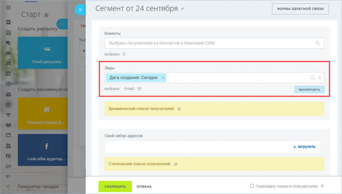This screenshot has width=342, height=194.
Task: Open help icon beside 'Динамический список получателей'
Action: pos(179,109)
